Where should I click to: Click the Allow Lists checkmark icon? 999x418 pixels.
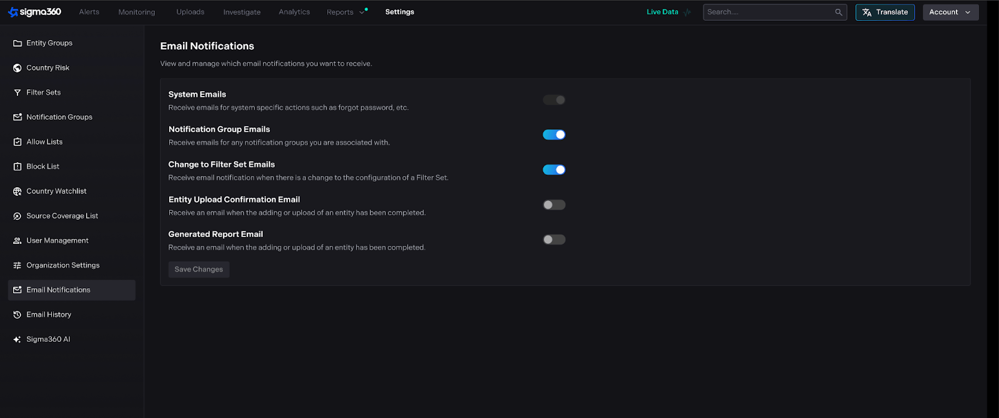pyautogui.click(x=17, y=142)
